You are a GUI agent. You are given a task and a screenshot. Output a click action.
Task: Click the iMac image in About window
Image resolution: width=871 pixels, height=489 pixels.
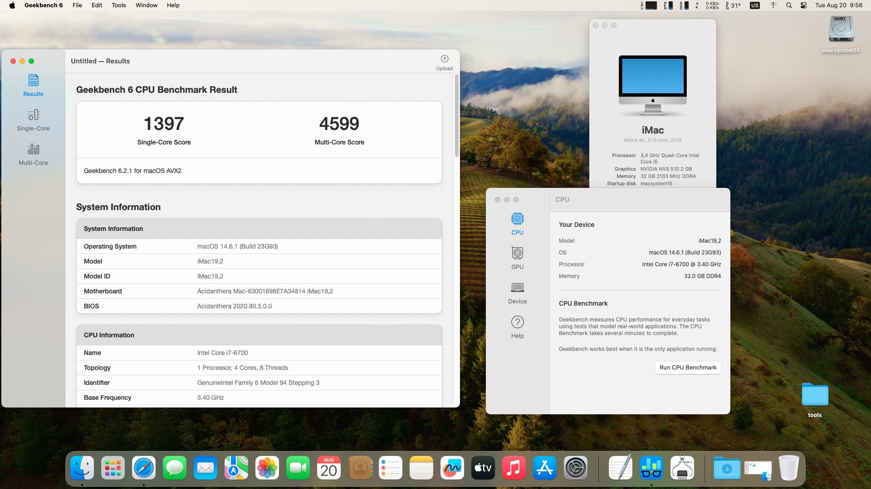coord(652,85)
